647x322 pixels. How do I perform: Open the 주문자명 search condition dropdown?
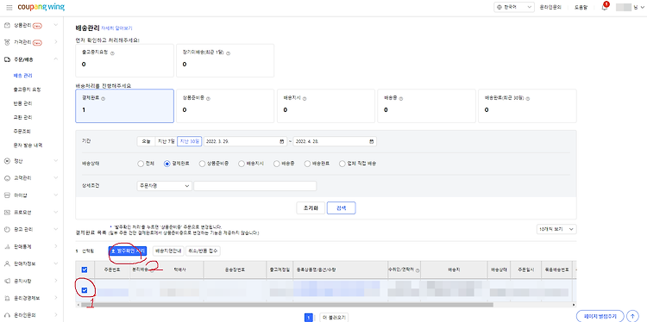(x=164, y=186)
